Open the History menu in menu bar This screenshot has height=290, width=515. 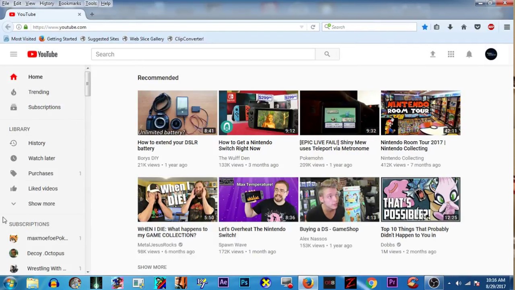tap(47, 3)
